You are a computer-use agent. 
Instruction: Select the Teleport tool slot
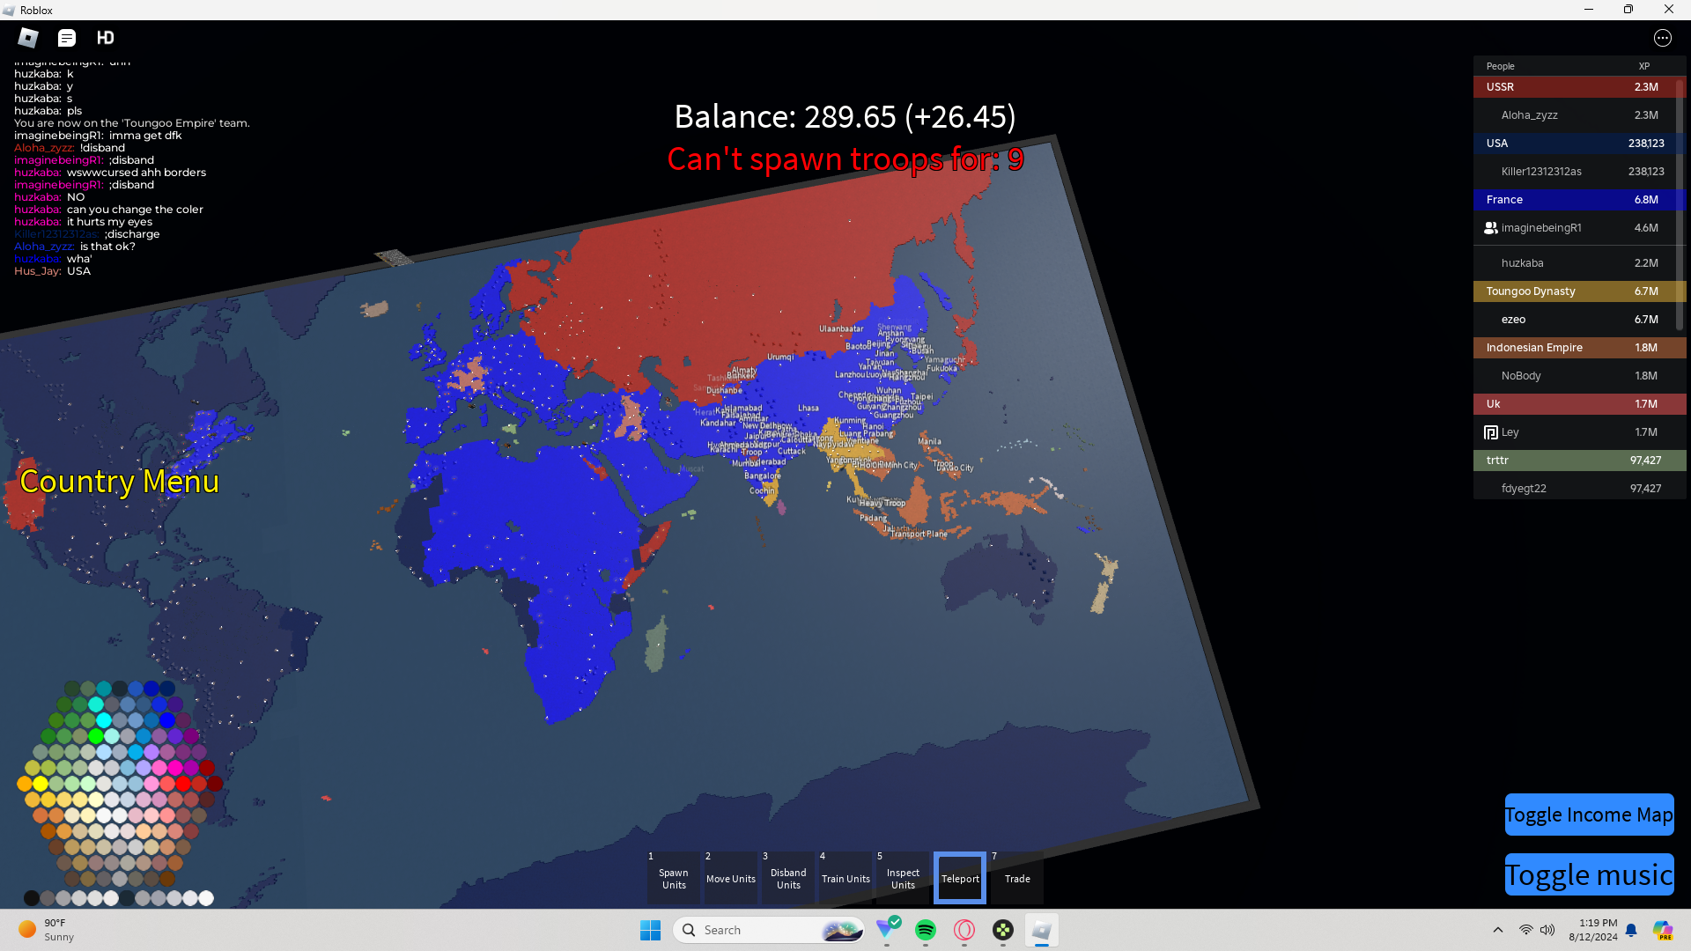[959, 878]
